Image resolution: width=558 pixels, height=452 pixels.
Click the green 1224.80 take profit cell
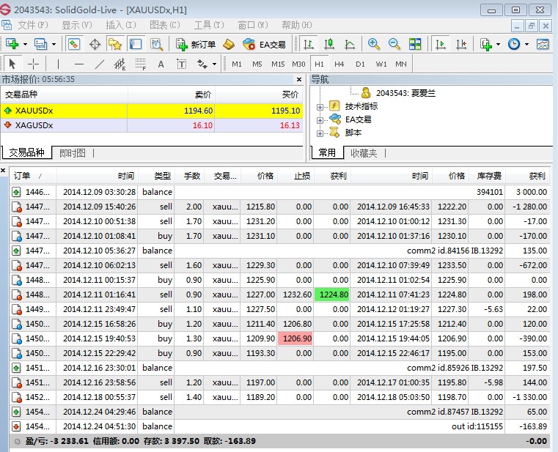[331, 294]
